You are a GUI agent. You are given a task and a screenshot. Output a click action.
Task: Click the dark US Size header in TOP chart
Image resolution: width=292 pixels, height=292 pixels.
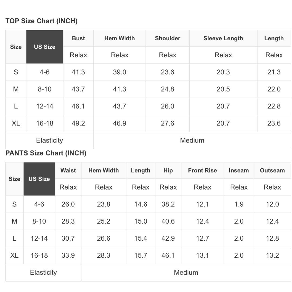coord(45,47)
